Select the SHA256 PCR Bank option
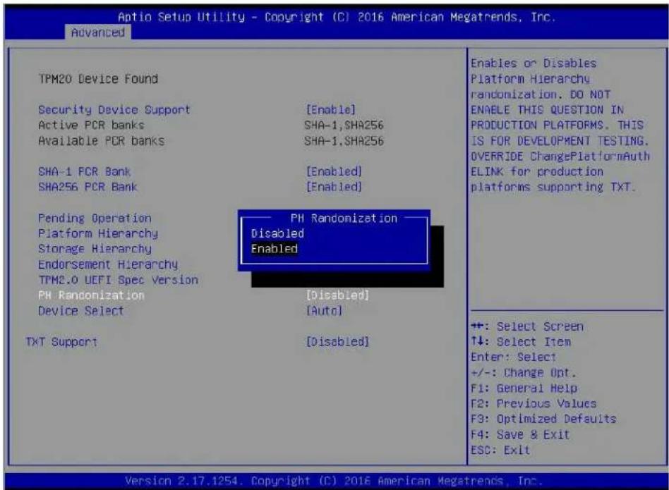The height and width of the screenshot is (490, 669). coord(88,187)
